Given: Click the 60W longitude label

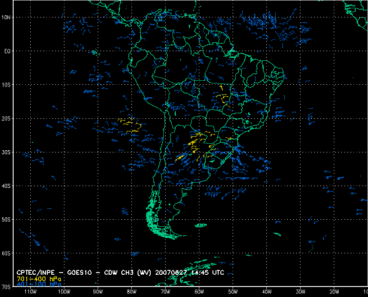Looking at the screenshot, I should click(x=199, y=291).
